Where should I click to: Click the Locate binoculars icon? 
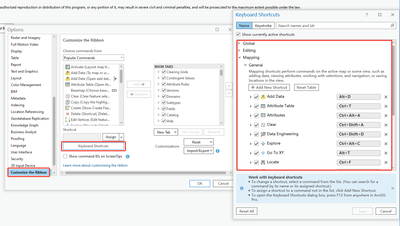pos(263,162)
